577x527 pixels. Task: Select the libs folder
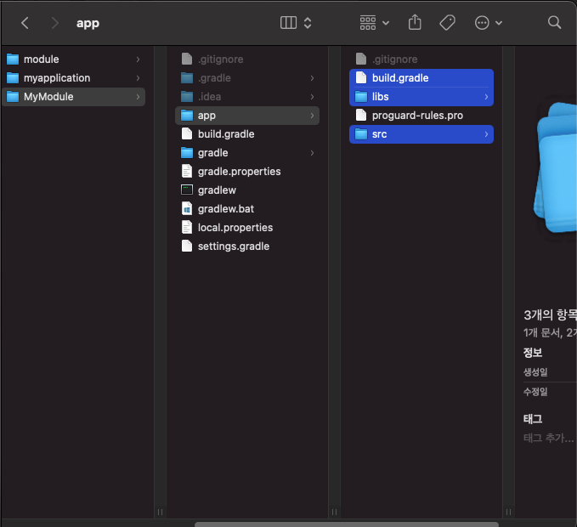click(x=421, y=97)
